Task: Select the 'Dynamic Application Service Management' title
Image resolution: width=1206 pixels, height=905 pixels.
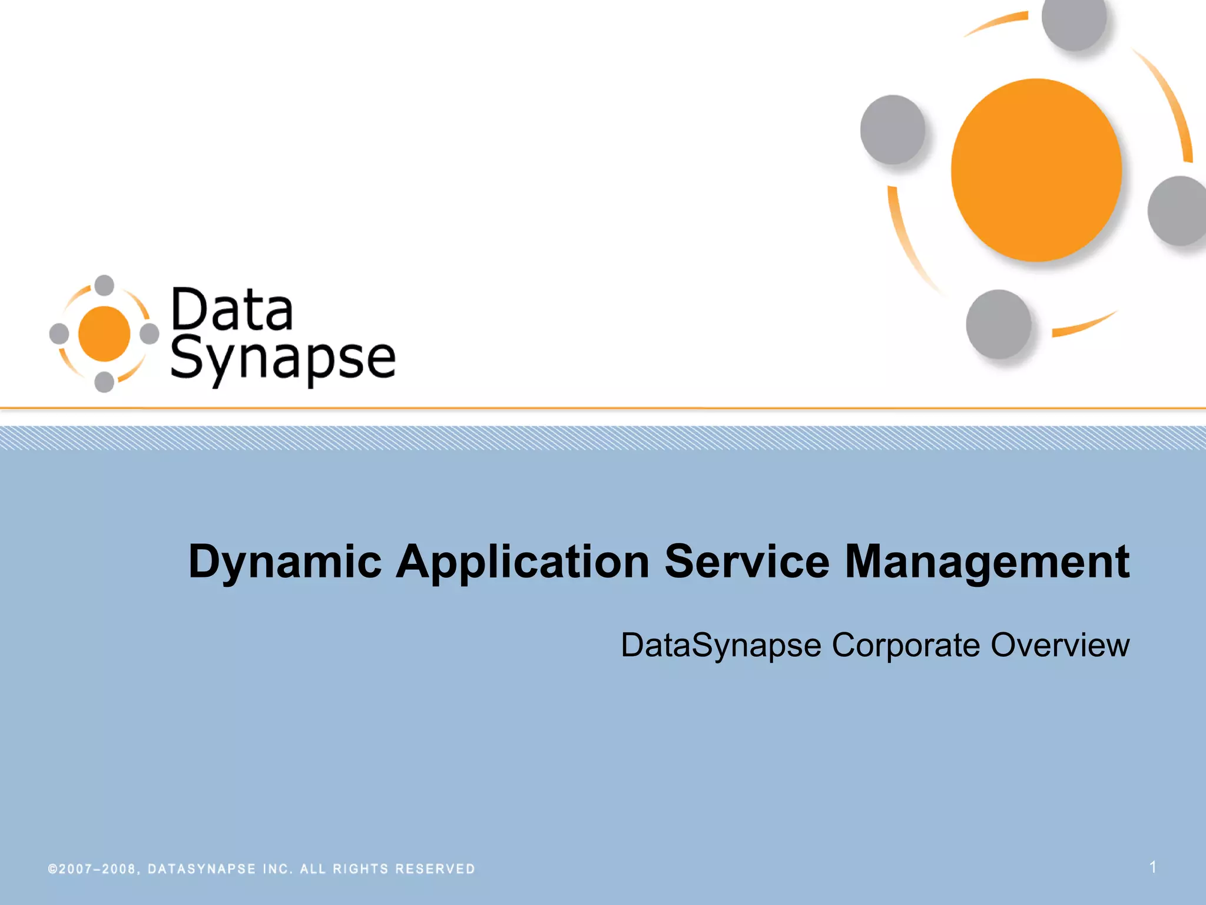Action: pyautogui.click(x=658, y=562)
